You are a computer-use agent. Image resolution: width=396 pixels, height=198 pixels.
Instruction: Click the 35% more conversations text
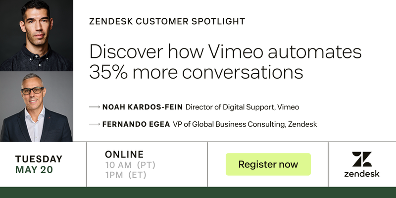point(196,71)
